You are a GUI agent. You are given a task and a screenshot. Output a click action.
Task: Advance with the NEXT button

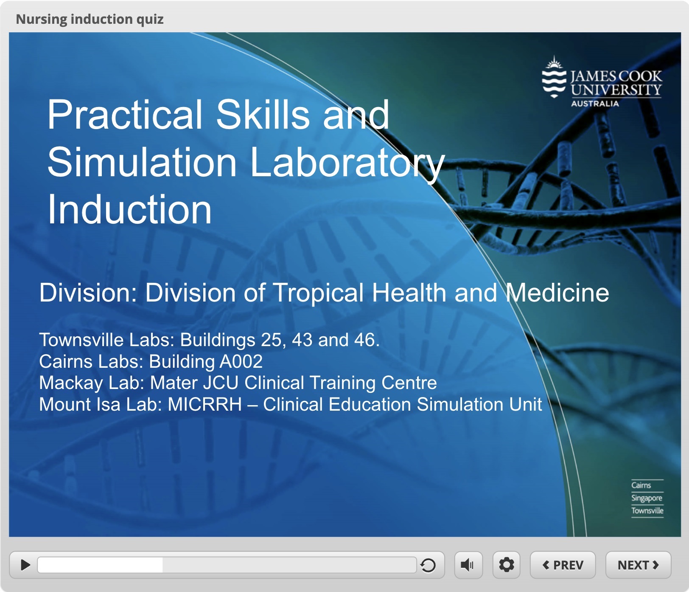coord(638,565)
